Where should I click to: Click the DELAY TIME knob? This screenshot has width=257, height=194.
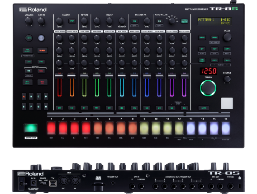pos(109,21)
